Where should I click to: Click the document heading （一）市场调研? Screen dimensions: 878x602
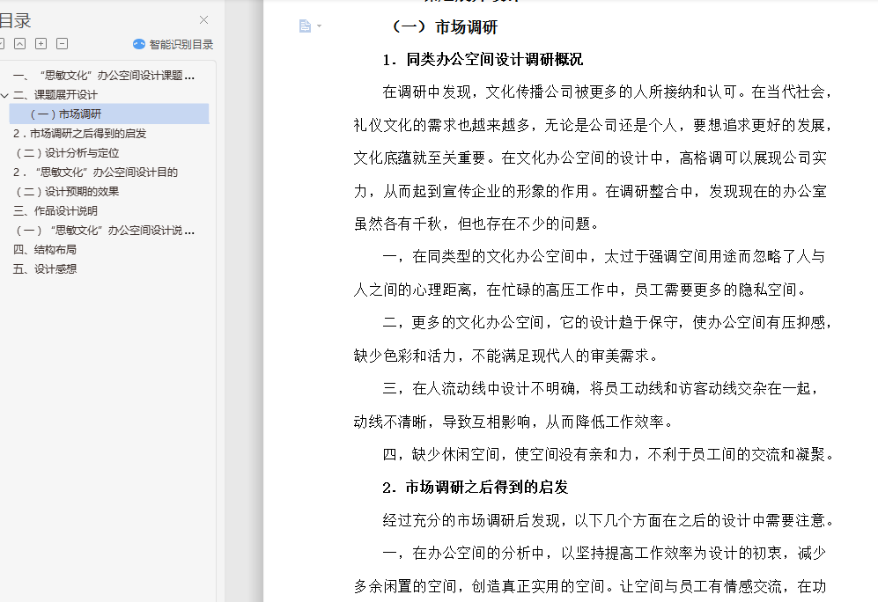[x=445, y=27]
